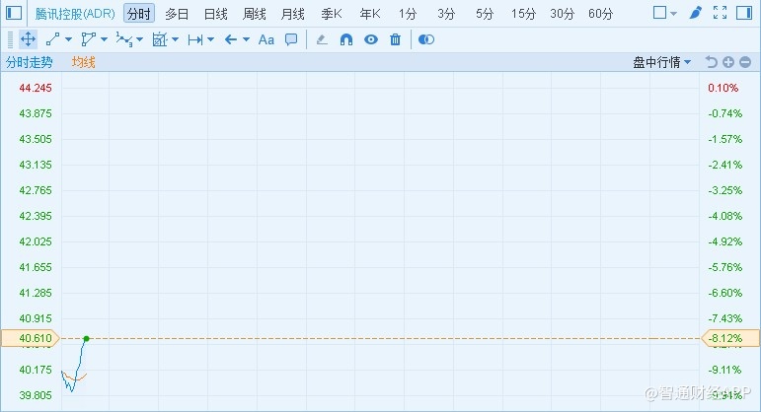Select the measure range tool
This screenshot has width=761, height=412.
click(x=195, y=39)
